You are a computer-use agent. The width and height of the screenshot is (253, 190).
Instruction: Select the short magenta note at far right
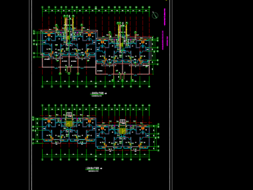coord(167,41)
